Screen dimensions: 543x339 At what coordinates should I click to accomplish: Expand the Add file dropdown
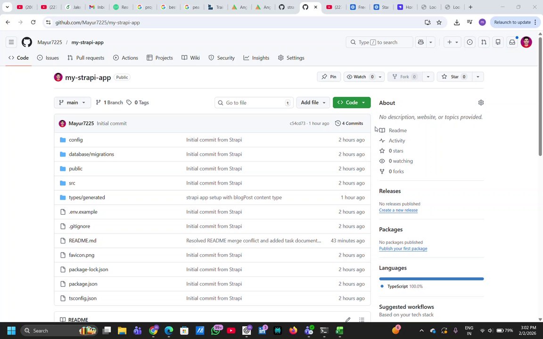313,102
